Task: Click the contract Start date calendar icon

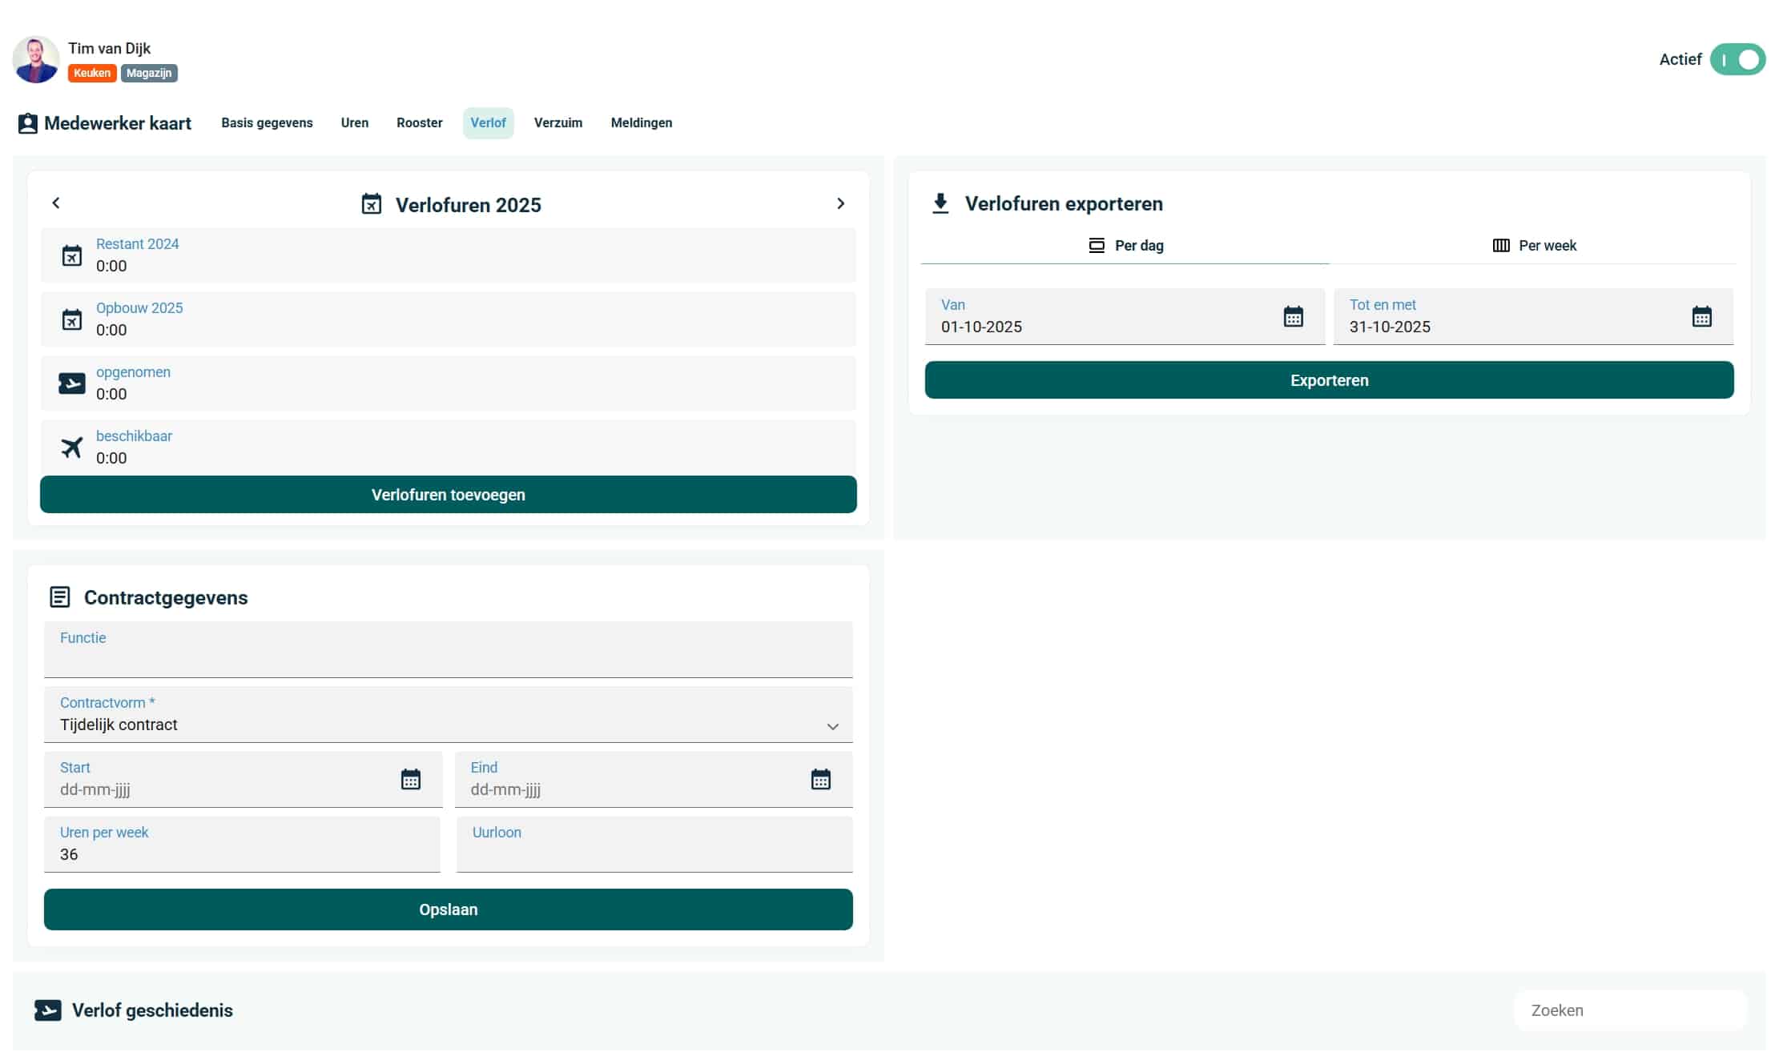Action: pos(410,779)
